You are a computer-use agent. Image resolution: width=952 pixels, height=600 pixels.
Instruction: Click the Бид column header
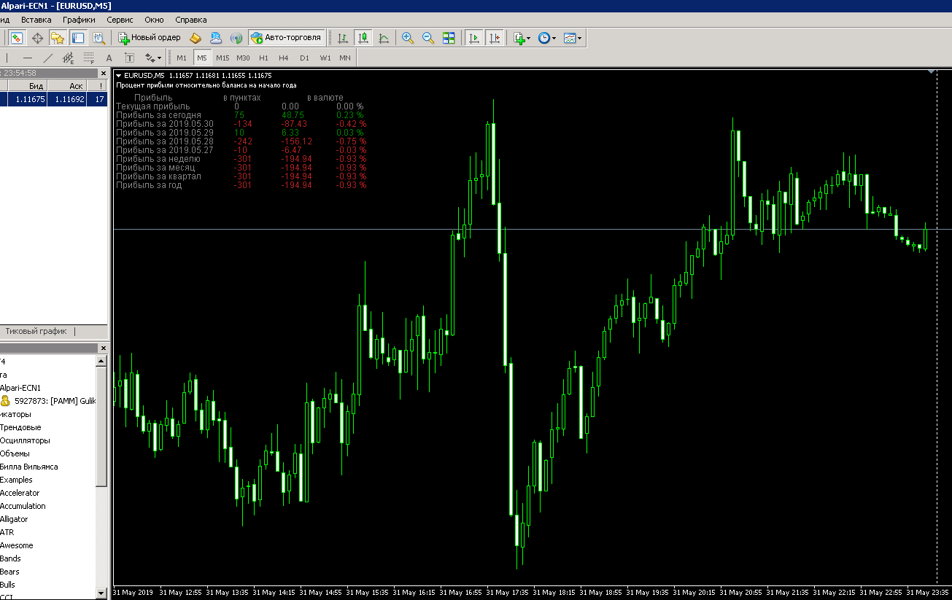28,86
